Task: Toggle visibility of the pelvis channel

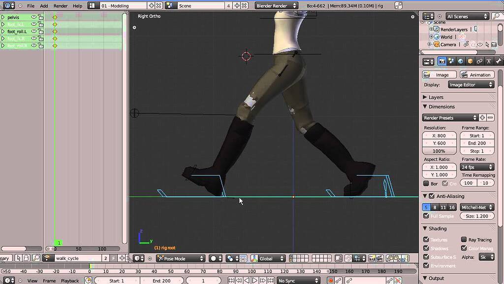Action: pos(33,17)
